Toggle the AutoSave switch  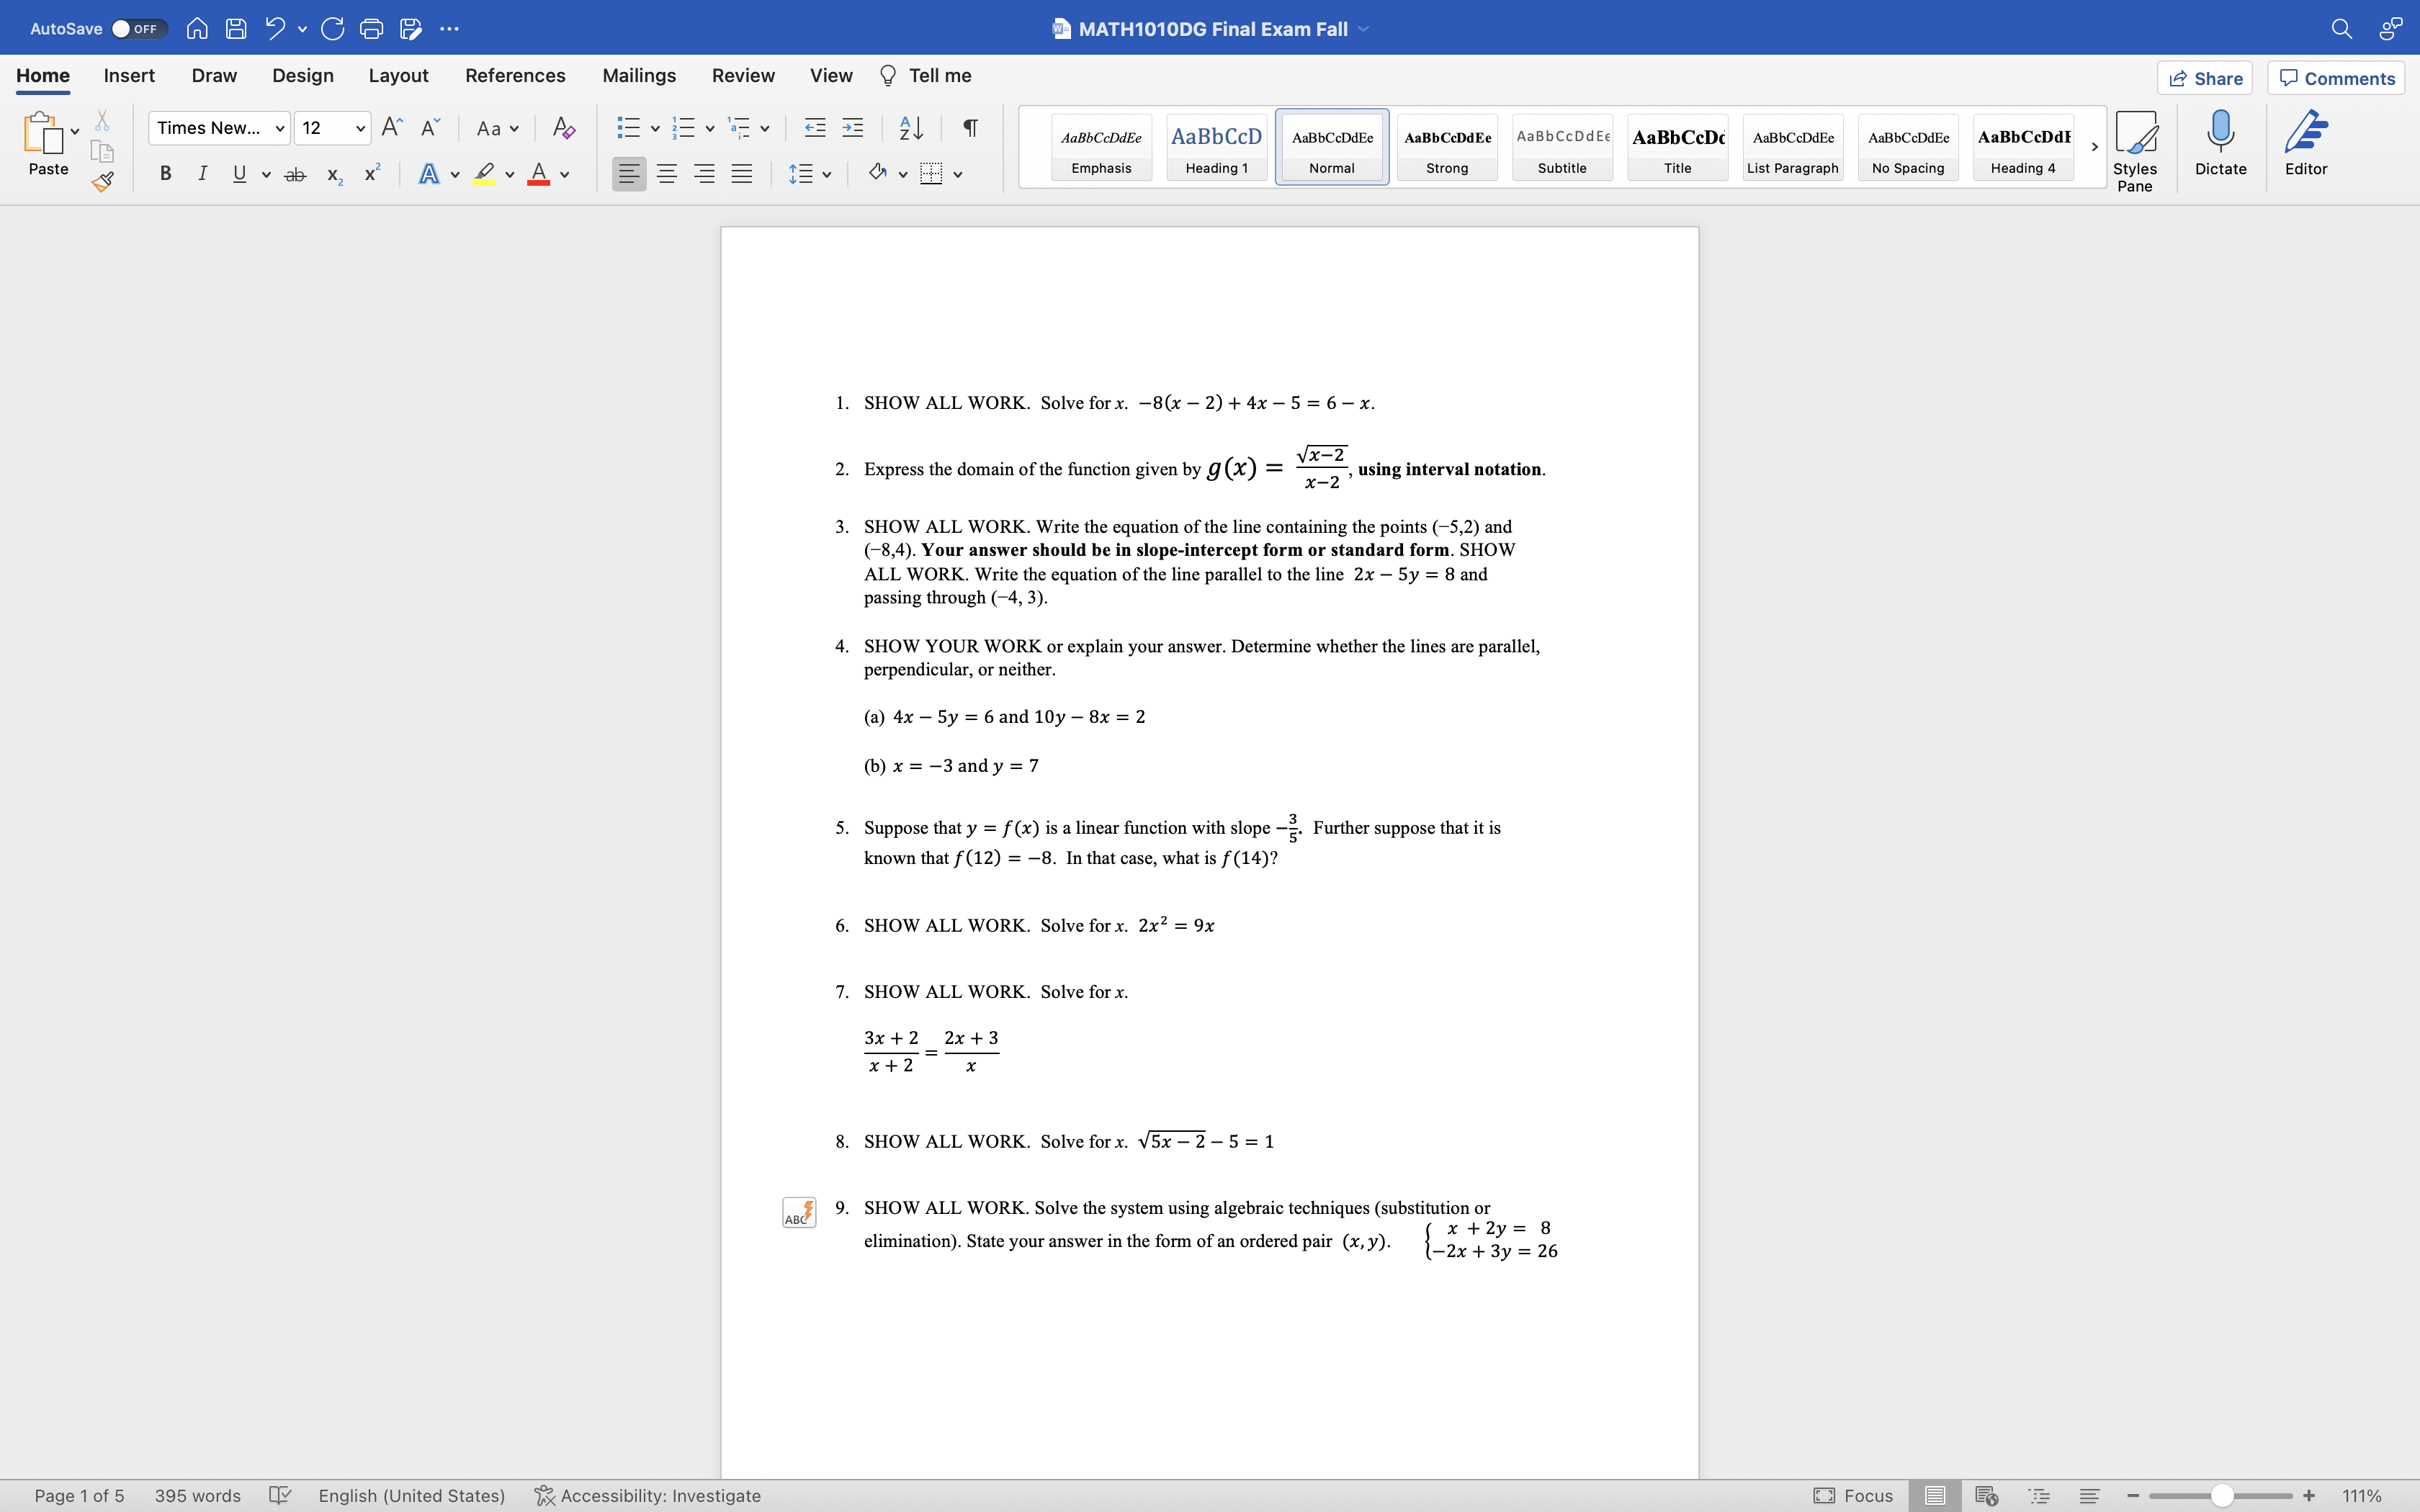137,29
